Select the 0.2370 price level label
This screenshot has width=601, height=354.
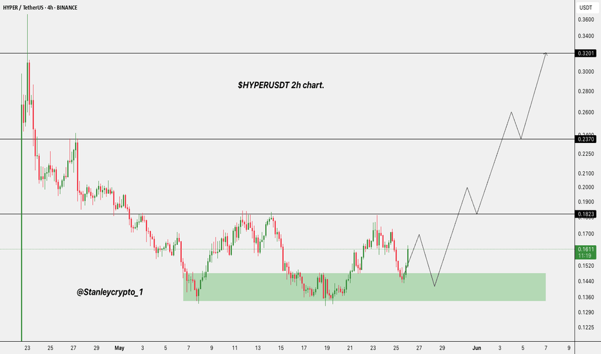[x=586, y=139]
